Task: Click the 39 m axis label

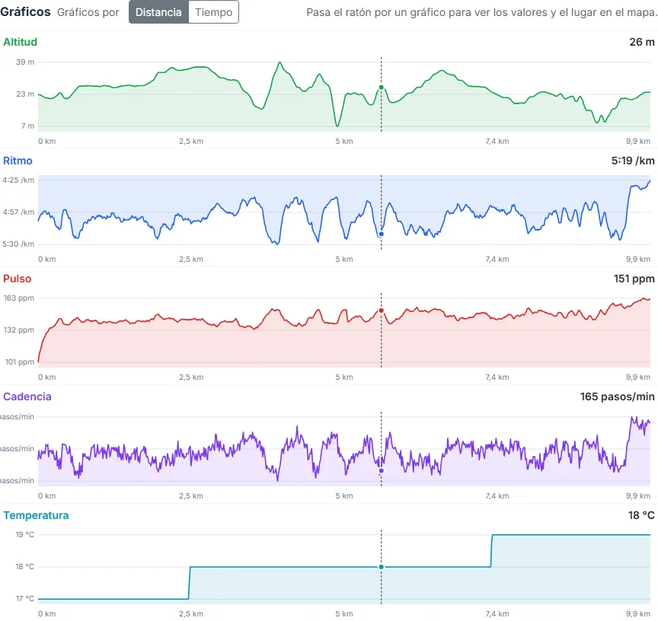Action: [25, 62]
